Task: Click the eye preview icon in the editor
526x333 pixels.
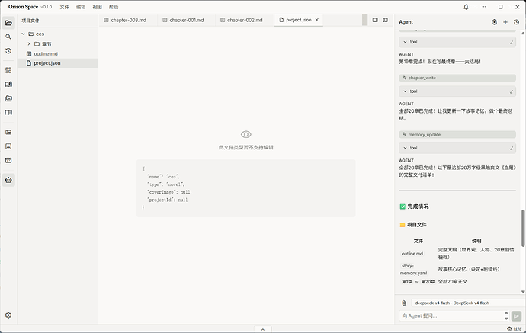Action: [x=246, y=134]
